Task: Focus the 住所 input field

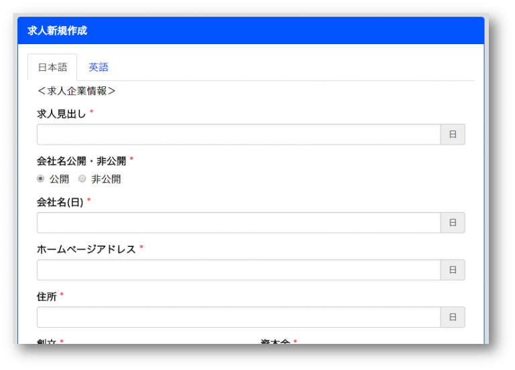Action: (238, 317)
